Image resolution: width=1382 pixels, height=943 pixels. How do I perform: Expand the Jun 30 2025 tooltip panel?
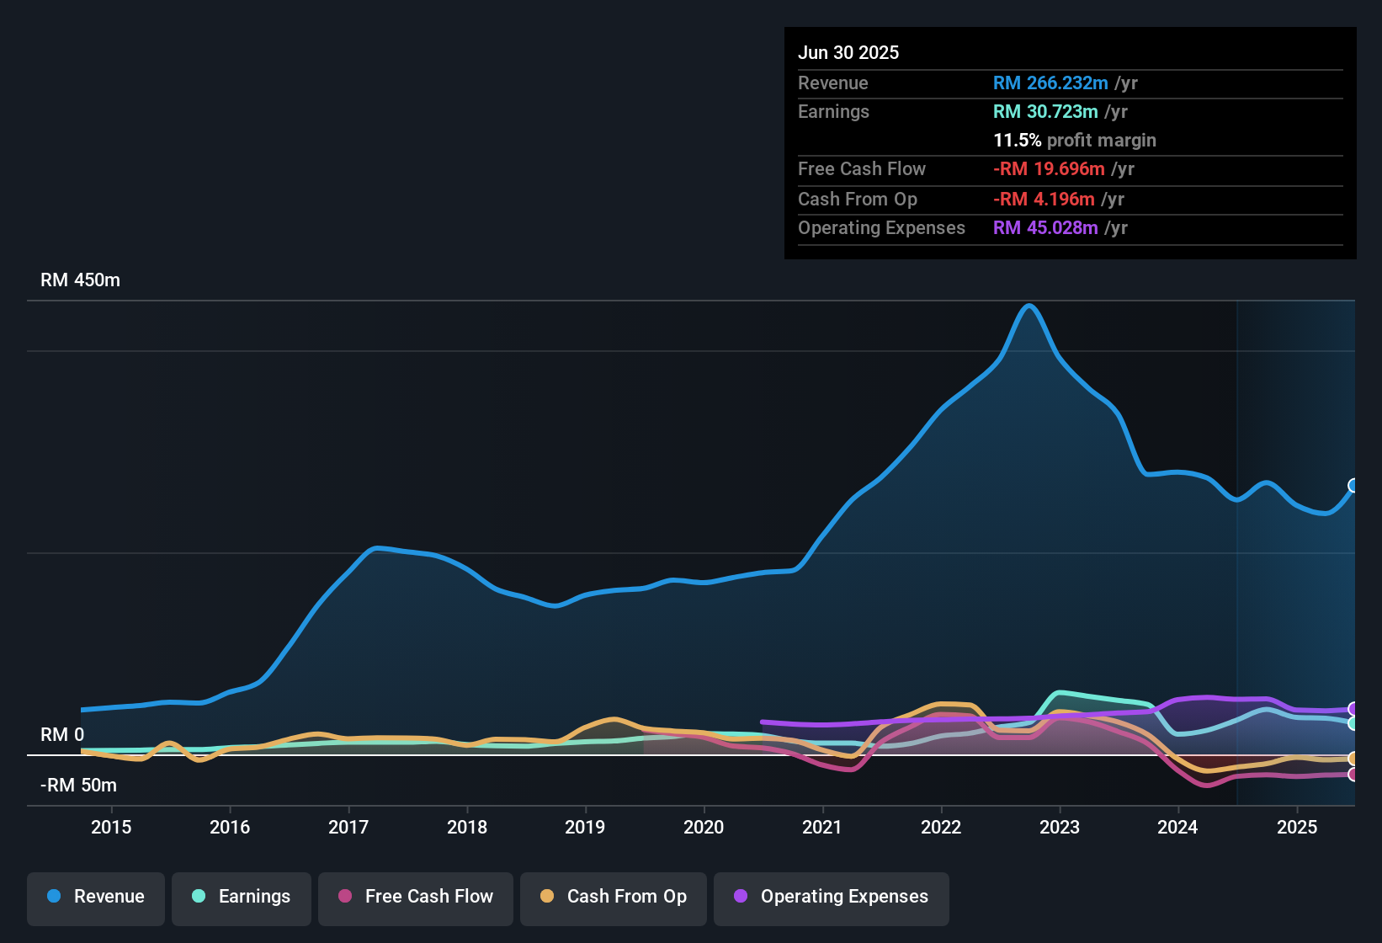pos(1069,143)
